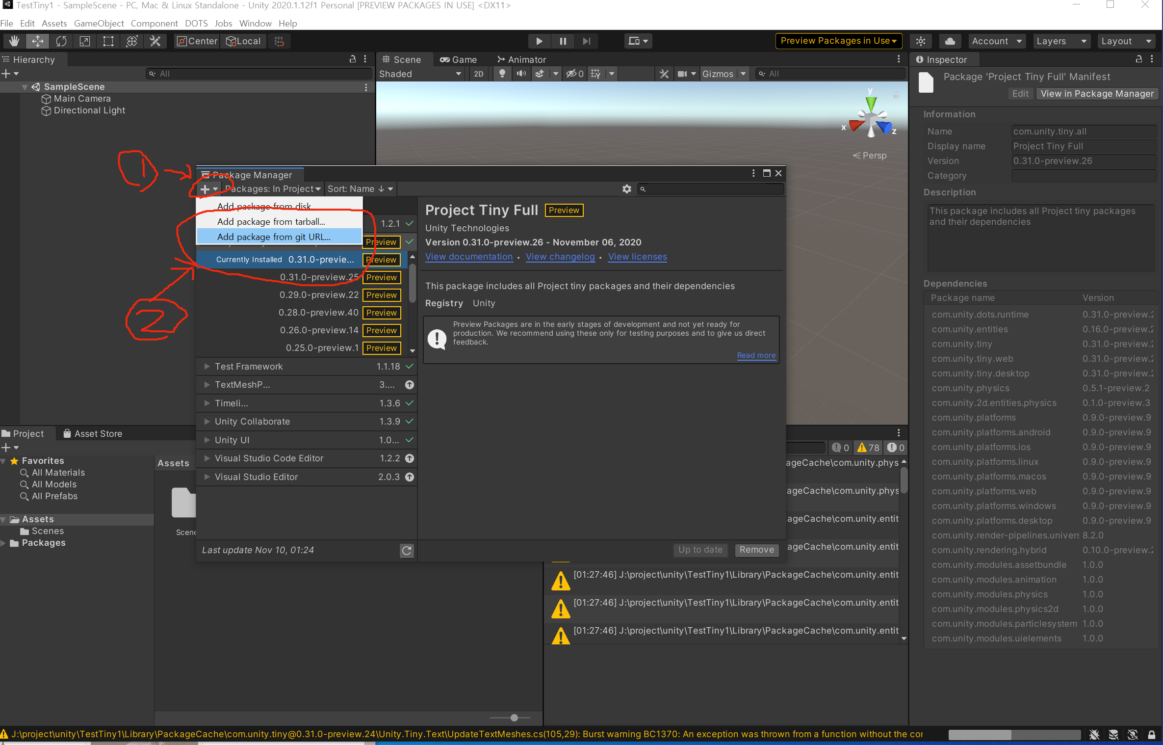This screenshot has width=1163, height=745.
Task: Click the Step forward button
Action: point(586,41)
